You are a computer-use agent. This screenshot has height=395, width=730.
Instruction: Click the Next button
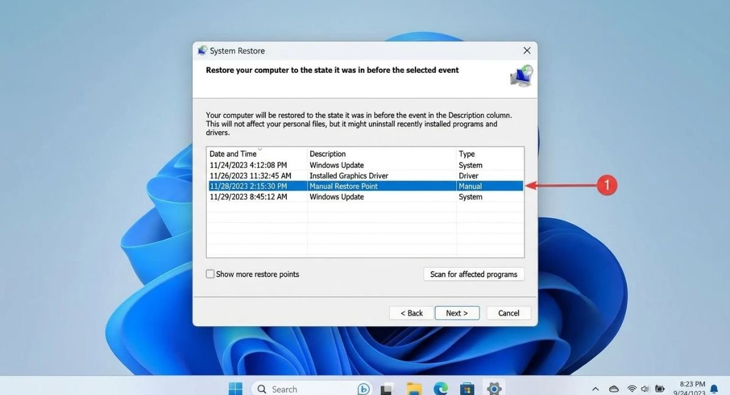[x=457, y=313]
